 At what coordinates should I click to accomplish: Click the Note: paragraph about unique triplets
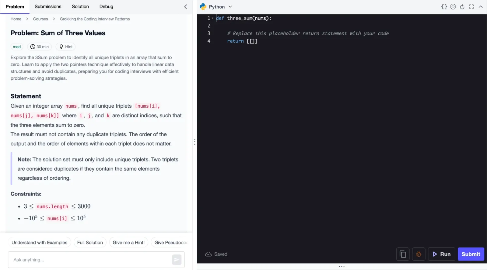tap(98, 169)
